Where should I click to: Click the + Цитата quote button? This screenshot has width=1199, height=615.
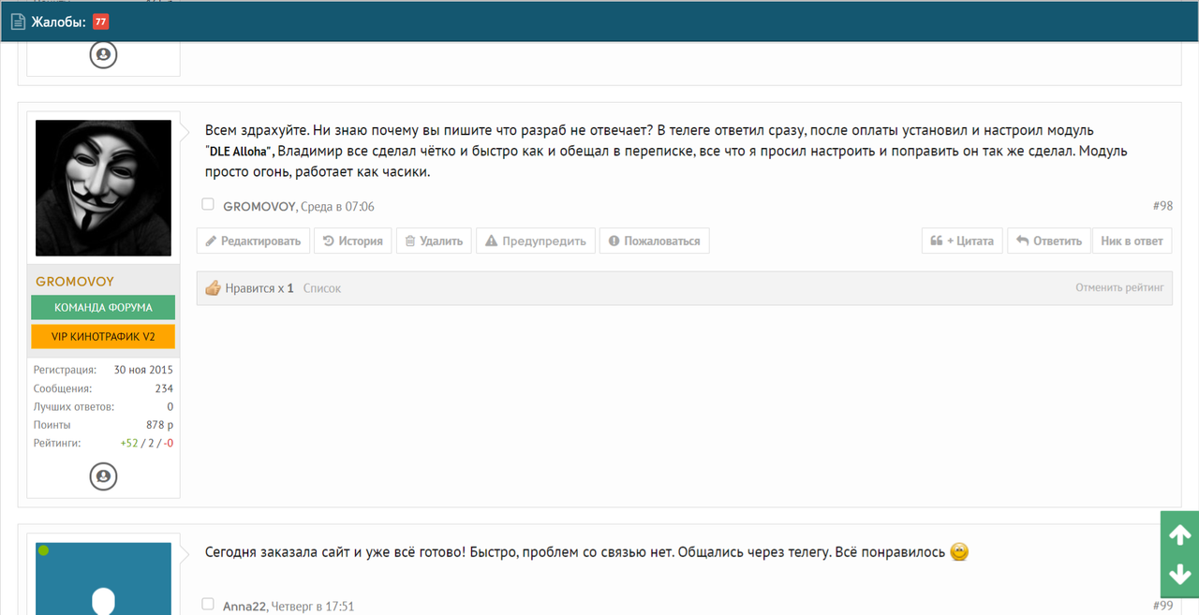(x=962, y=241)
